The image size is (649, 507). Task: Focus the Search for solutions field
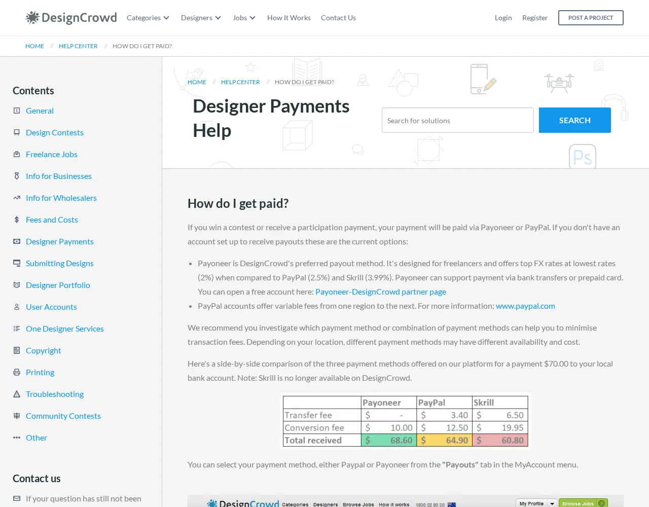point(458,120)
